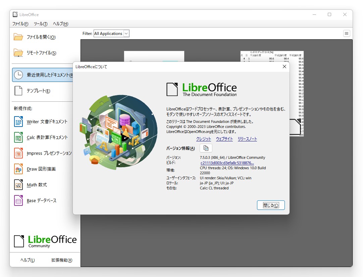Open the Filter applications dropdown
This screenshot has width=363, height=277.
[x=111, y=33]
